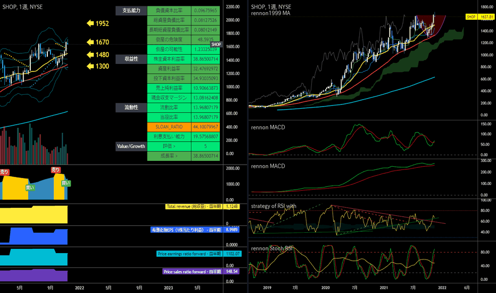496x293 pixels.
Task: Click the Value/Growth table category header
Action: click(x=131, y=146)
